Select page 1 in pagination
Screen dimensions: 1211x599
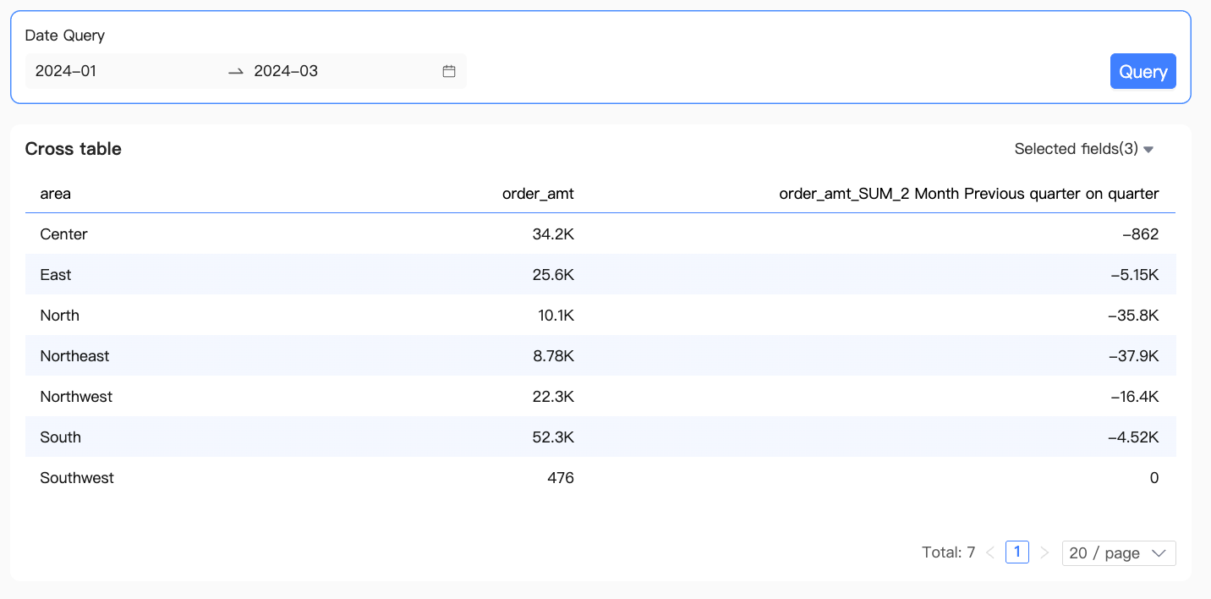[x=1017, y=552]
